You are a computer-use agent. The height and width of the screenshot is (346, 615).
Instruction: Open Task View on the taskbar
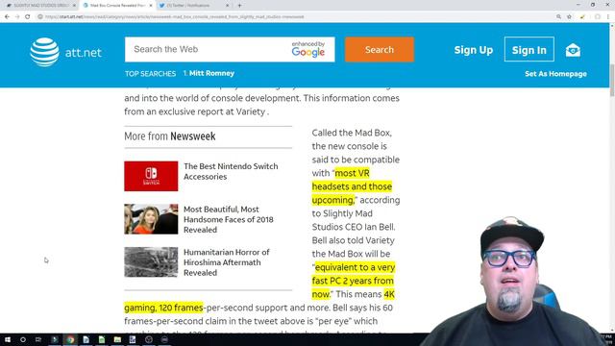tap(38, 339)
